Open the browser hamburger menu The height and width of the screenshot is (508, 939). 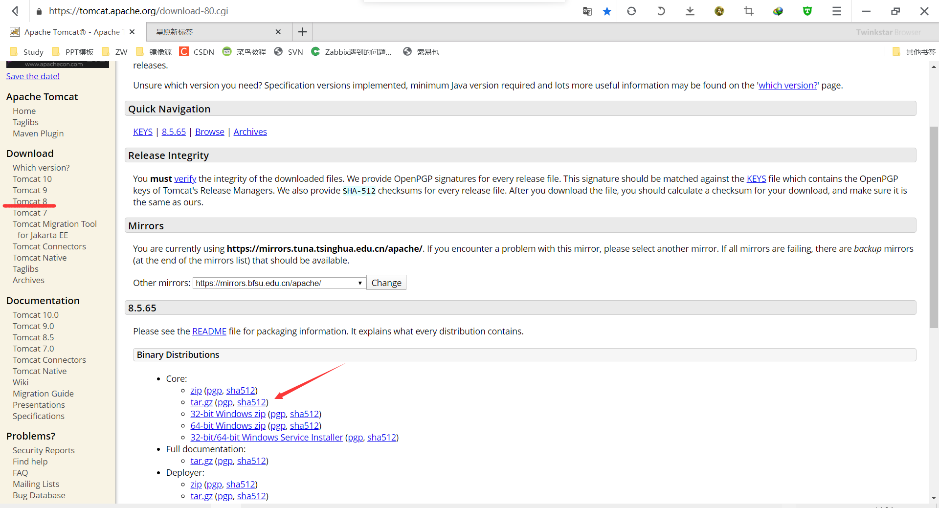837,11
